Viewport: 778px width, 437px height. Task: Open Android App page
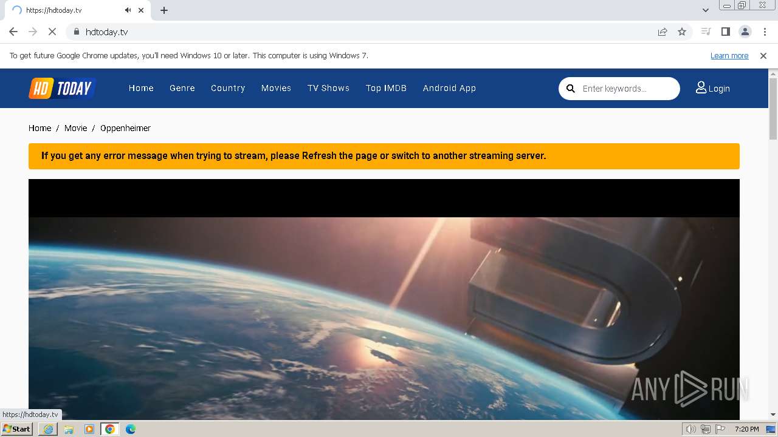point(449,88)
